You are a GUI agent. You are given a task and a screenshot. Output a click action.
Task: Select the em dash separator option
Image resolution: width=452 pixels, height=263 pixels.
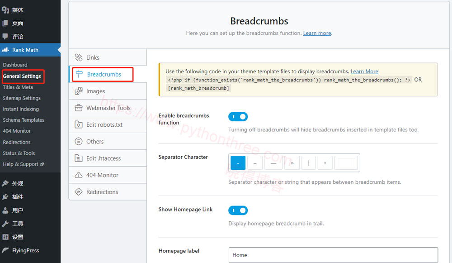273,163
